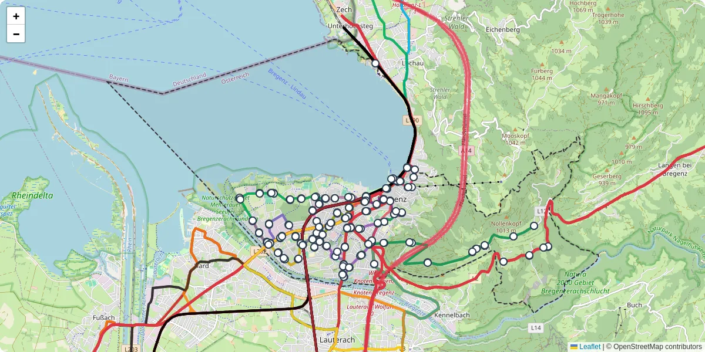The image size is (705, 352).
Task: Click the Natura 2000 Gebiet Bregenzerachschlucht label
Action: [575, 283]
